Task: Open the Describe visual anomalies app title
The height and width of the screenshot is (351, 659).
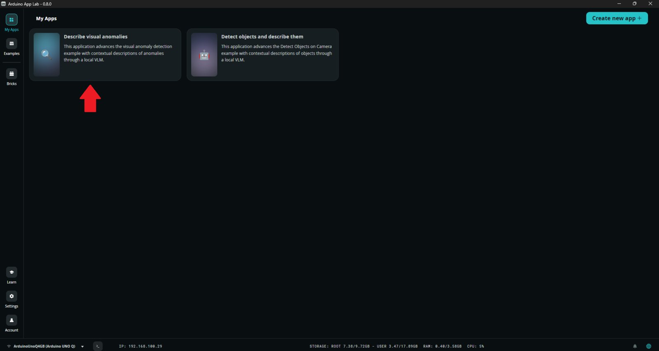Action: (96, 37)
